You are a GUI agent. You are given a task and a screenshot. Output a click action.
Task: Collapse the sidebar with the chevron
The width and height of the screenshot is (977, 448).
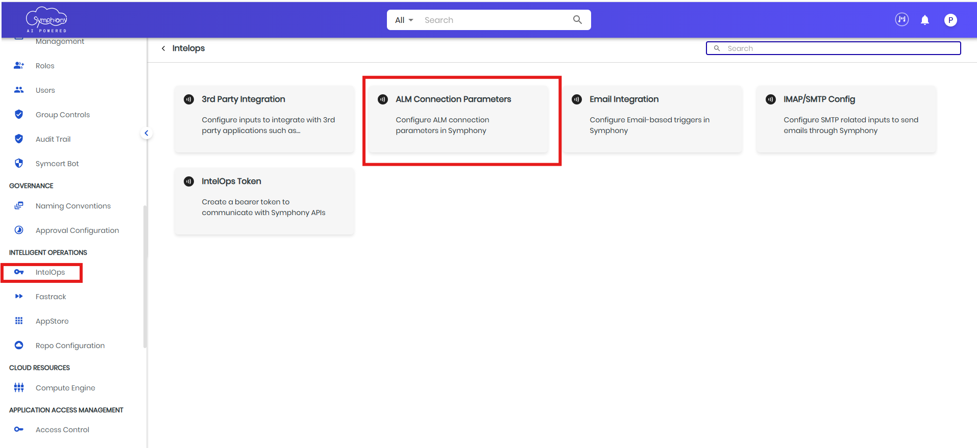(146, 133)
